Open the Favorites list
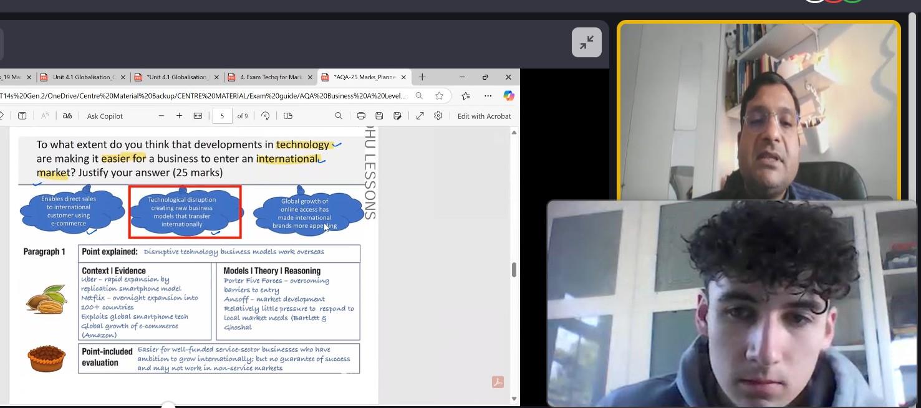The width and height of the screenshot is (921, 408). click(466, 96)
